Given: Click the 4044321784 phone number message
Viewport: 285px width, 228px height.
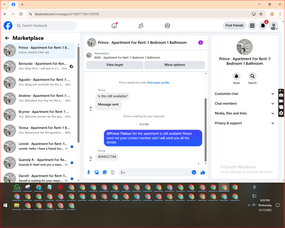Looking at the screenshot, I should (x=107, y=157).
